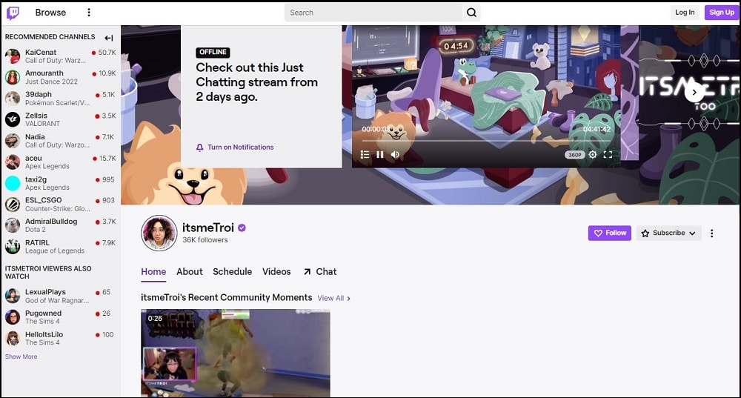Play the 0:26 community moment clip
The width and height of the screenshot is (741, 398).
coord(236,353)
